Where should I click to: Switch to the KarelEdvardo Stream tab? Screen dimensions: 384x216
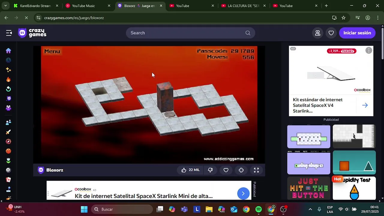tap(35, 6)
